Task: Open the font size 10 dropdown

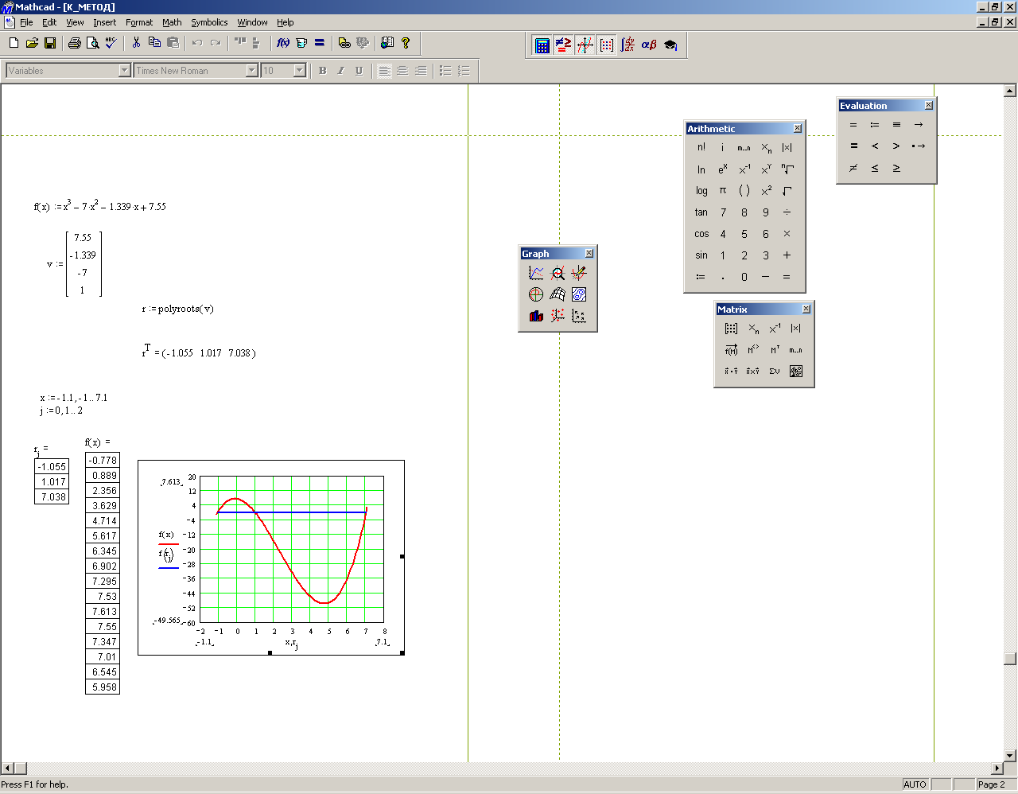Action: coord(300,71)
